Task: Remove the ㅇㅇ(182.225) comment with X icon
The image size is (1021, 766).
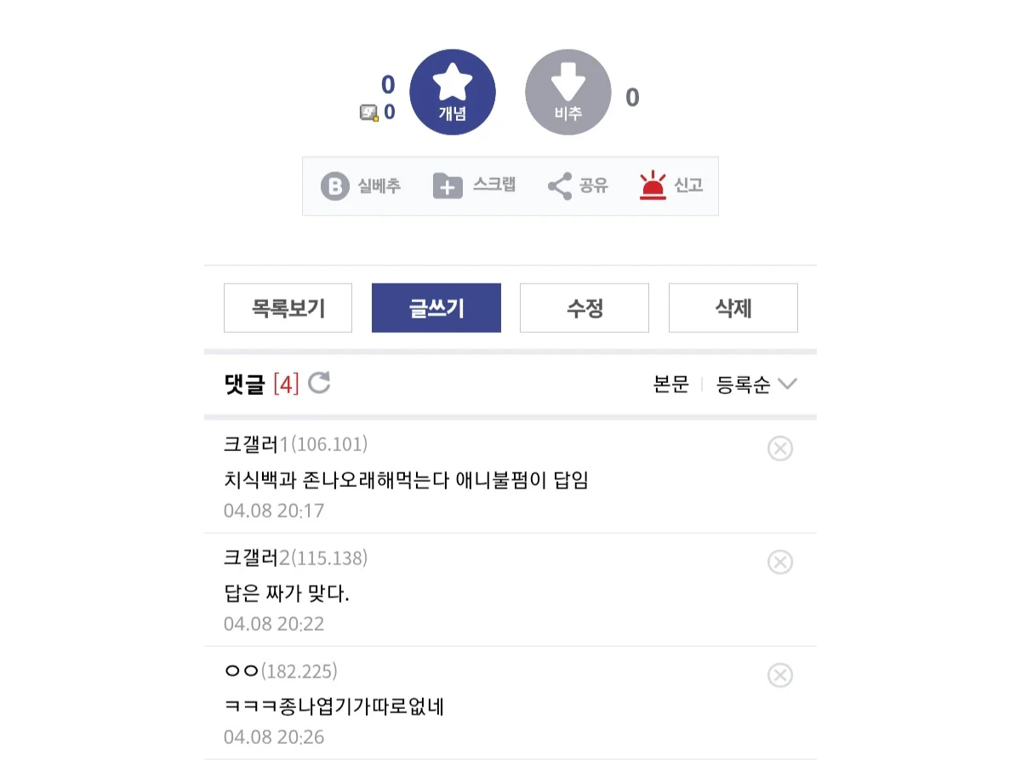Action: pos(779,675)
